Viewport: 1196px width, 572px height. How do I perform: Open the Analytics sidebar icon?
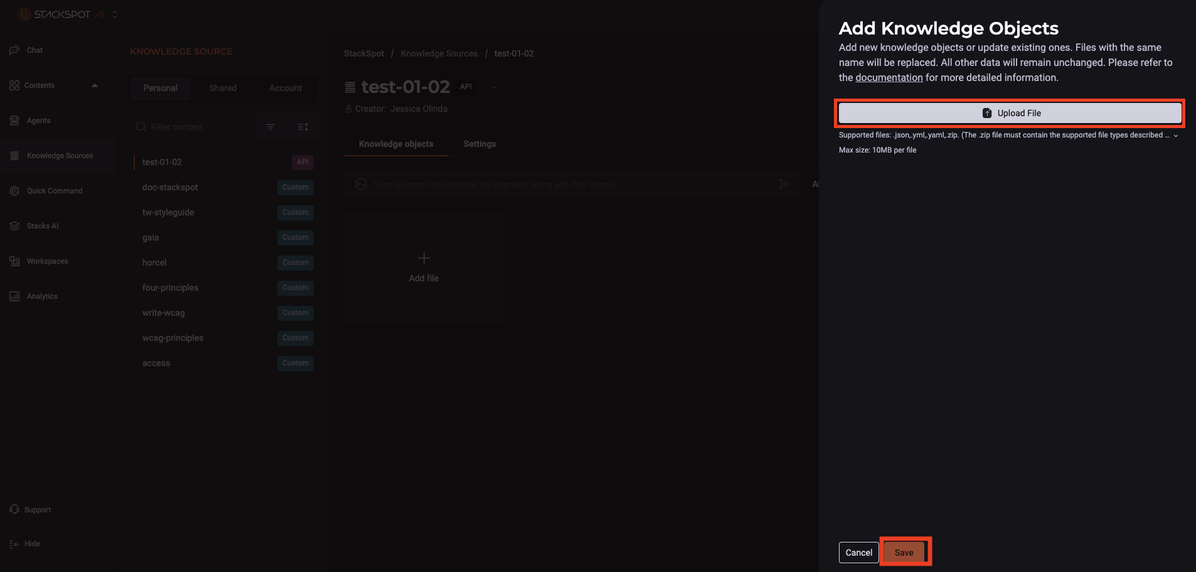(x=14, y=296)
